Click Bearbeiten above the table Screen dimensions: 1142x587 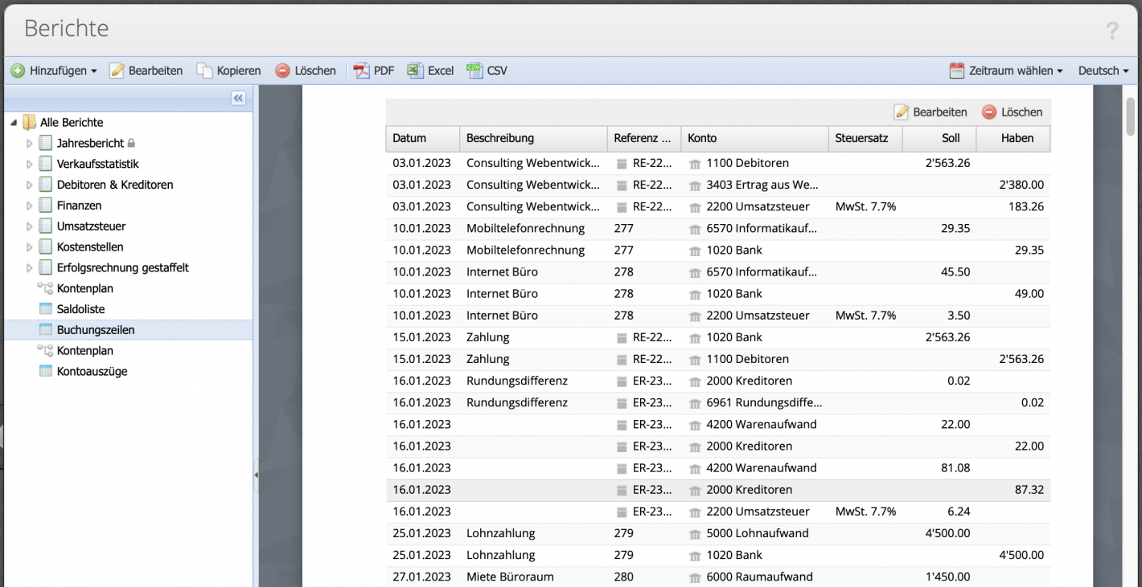pyautogui.click(x=930, y=112)
